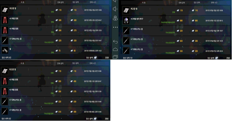The height and width of the screenshot is (126, 237).
Task: Click the Damascus sword icon priced 600
Action: pos(126,41)
